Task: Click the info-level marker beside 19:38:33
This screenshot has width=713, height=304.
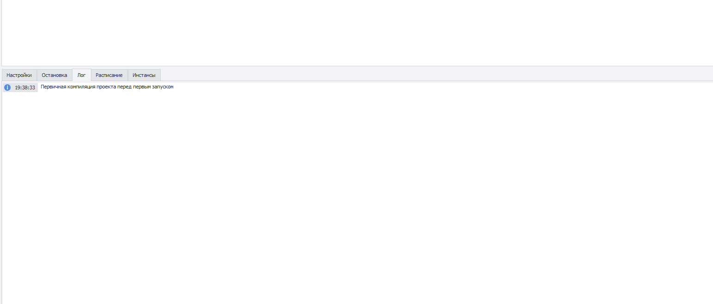Action: (x=7, y=88)
